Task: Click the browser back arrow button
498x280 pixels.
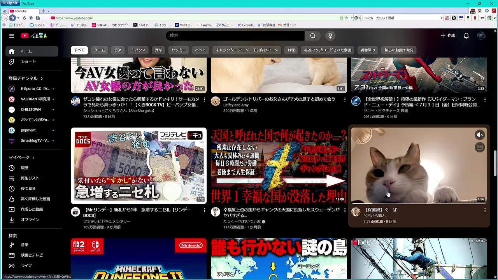Action: click(x=5, y=18)
